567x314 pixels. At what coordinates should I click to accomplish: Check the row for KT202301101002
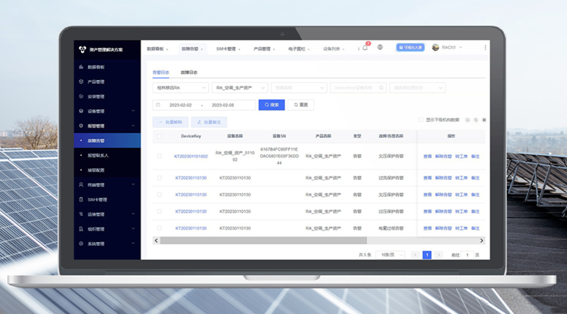[x=159, y=156]
